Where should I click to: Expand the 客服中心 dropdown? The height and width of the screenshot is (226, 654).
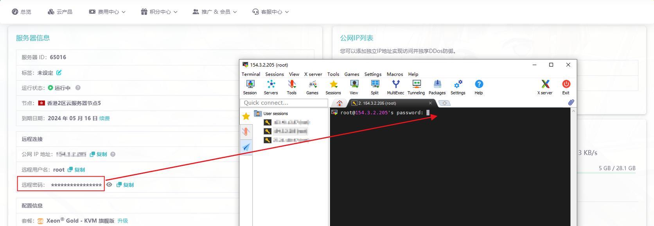tap(271, 12)
